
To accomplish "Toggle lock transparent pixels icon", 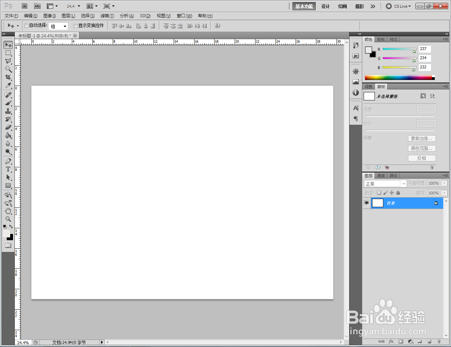I will [379, 193].
